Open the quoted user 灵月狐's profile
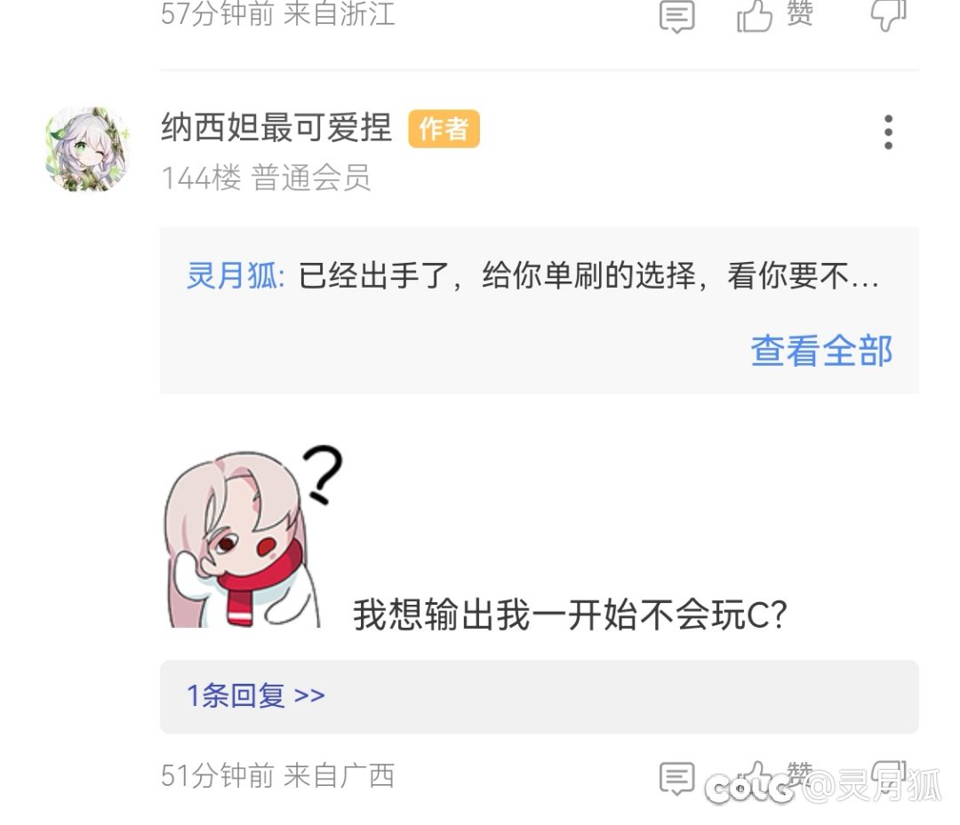Viewport: 960px width, 825px height. point(235,275)
